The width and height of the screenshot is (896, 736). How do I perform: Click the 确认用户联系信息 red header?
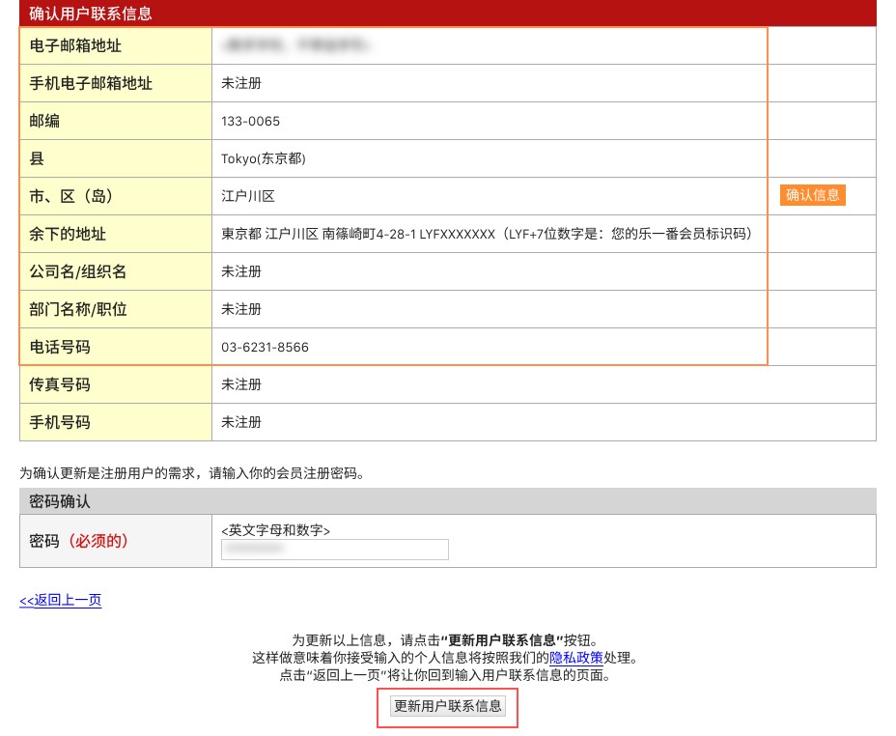(x=448, y=14)
